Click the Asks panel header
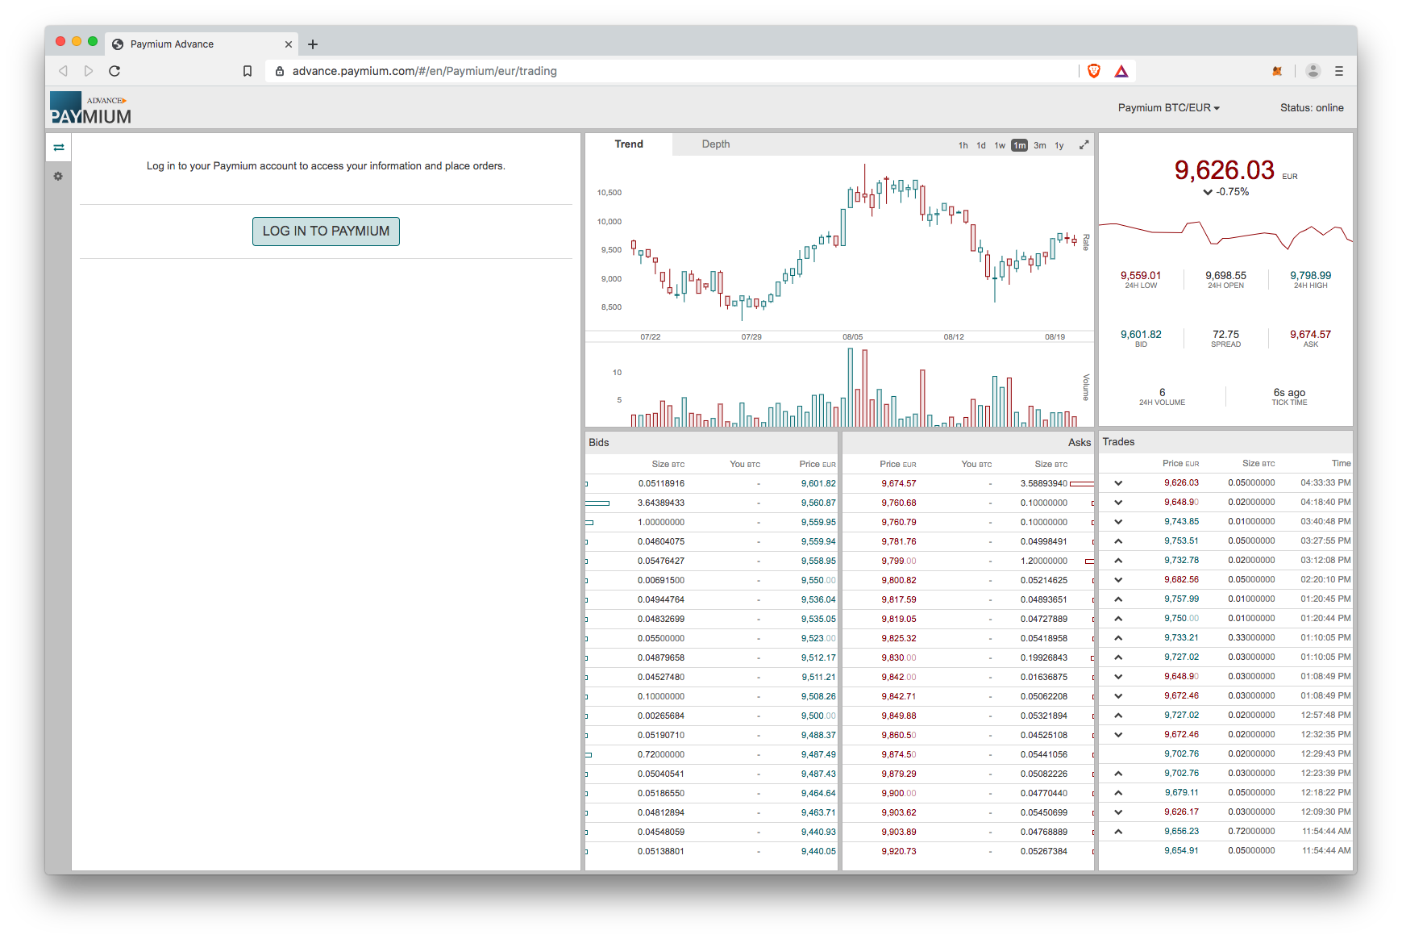This screenshot has height=939, width=1402. pos(968,443)
